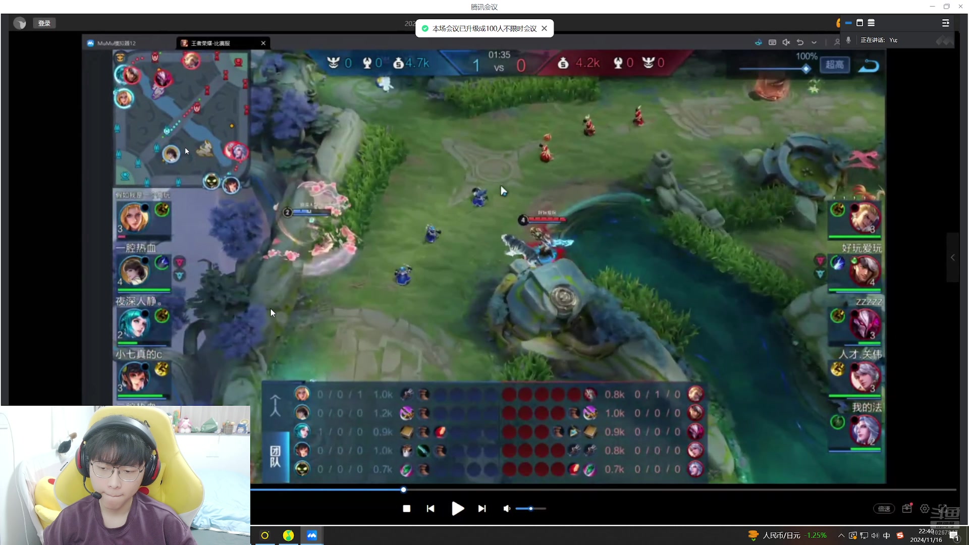Click the keyboard icon in the emulator toolbar
969x545 pixels.
click(x=772, y=42)
